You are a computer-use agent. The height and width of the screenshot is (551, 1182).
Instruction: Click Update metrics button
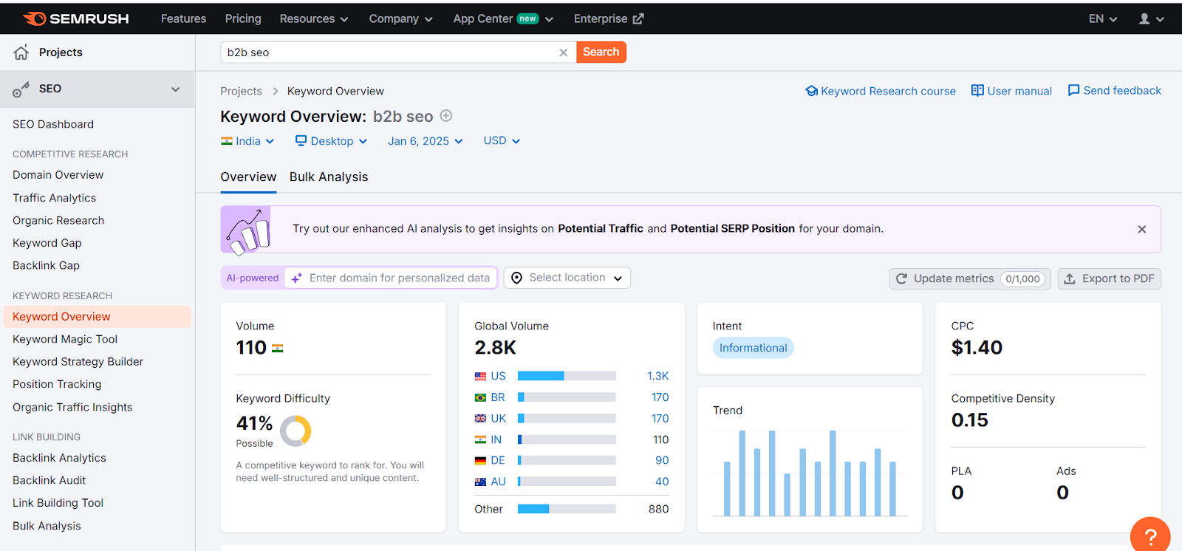coord(969,278)
